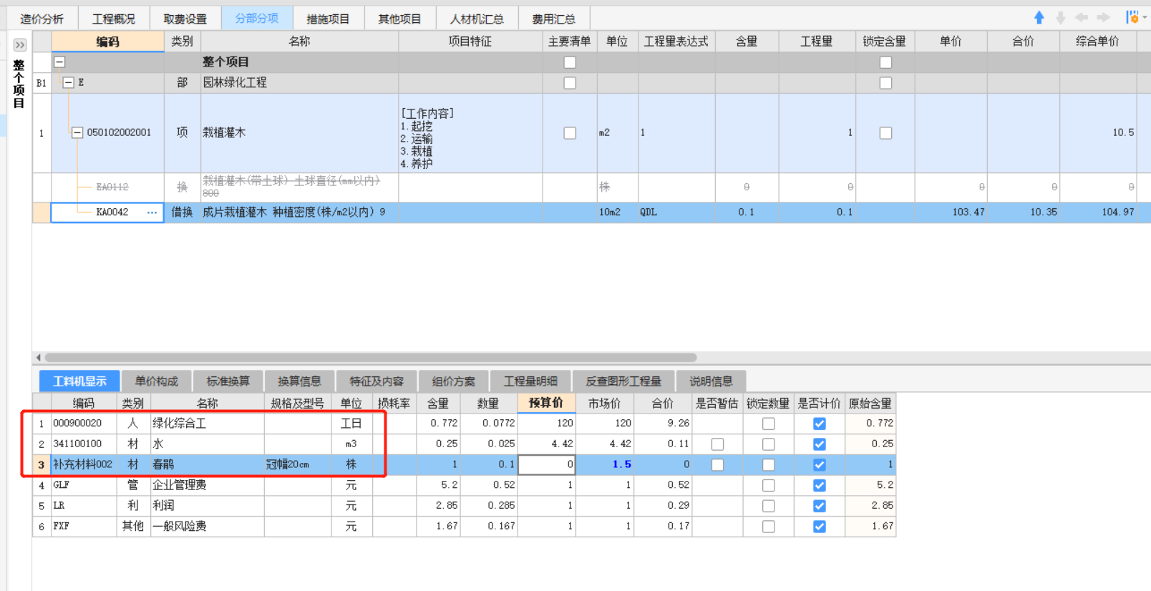The height and width of the screenshot is (591, 1151).
Task: Open the 说明信息 lower tab
Action: pos(711,381)
